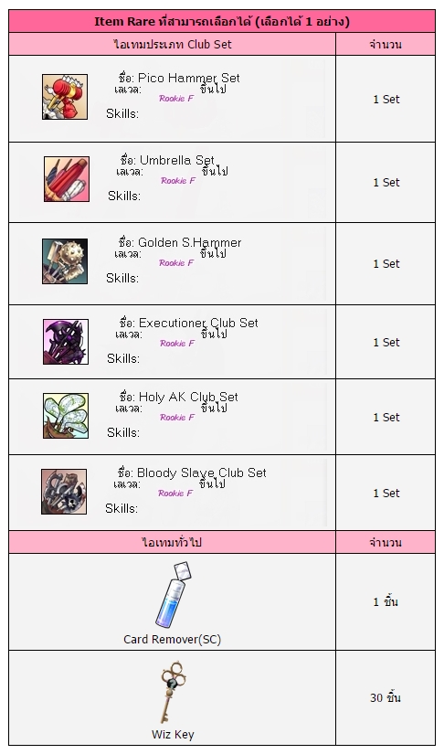Select the Golden S.Hammer icon
The height and width of the screenshot is (754, 444).
(x=65, y=261)
